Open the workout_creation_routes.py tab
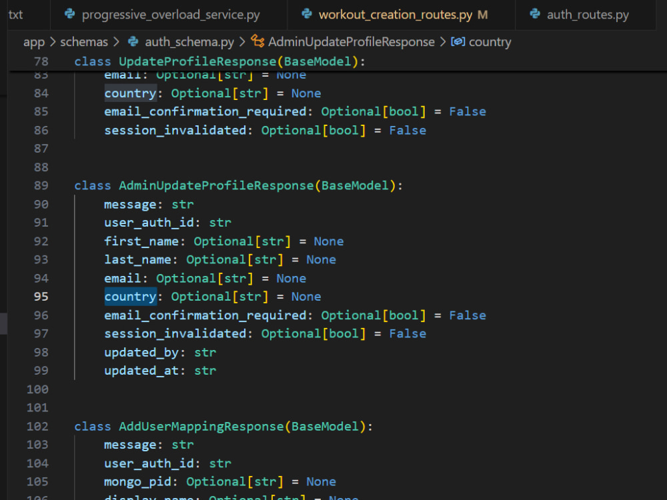This screenshot has width=667, height=500. pos(401,15)
